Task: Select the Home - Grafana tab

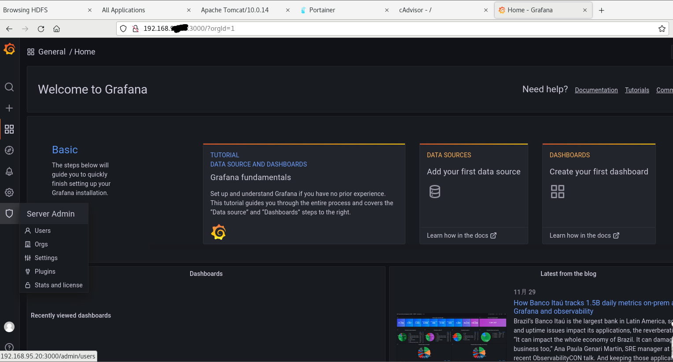Action: click(543, 10)
